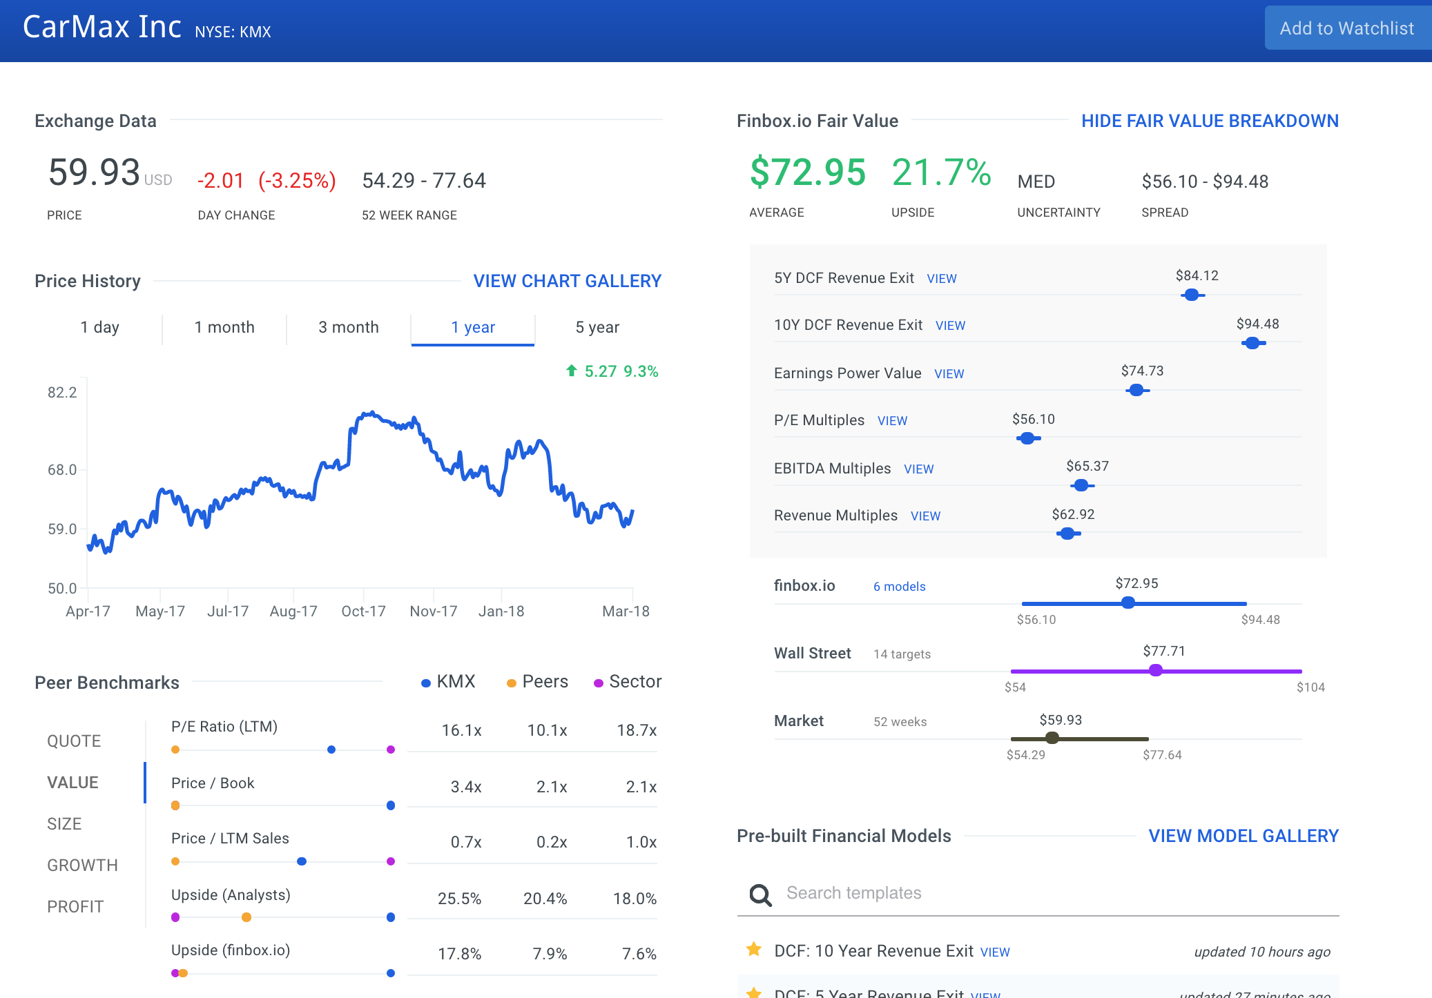
Task: Select the 1 month price tab
Action: [224, 327]
